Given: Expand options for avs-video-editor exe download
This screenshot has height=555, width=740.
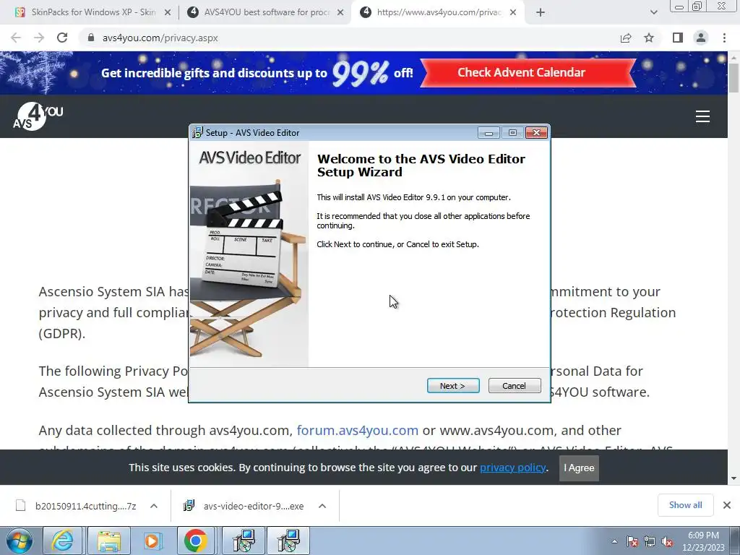Looking at the screenshot, I should 322,506.
